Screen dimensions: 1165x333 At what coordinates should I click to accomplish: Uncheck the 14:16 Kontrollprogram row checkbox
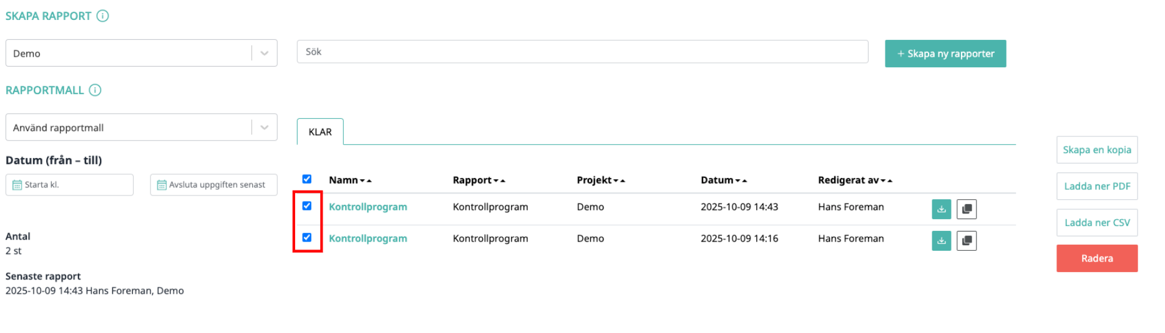click(x=307, y=238)
